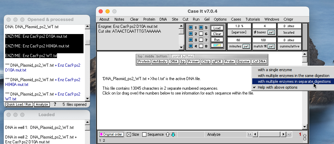Uncheck well 1 checkbox
Screen dimensions: 334x144
[191, 28]
